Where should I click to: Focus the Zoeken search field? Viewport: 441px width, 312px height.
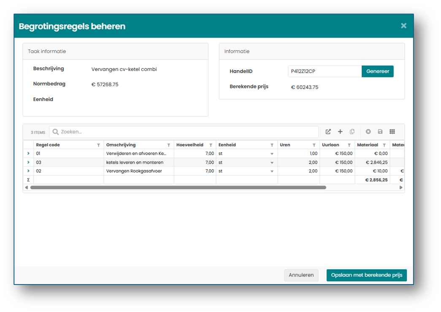click(184, 132)
